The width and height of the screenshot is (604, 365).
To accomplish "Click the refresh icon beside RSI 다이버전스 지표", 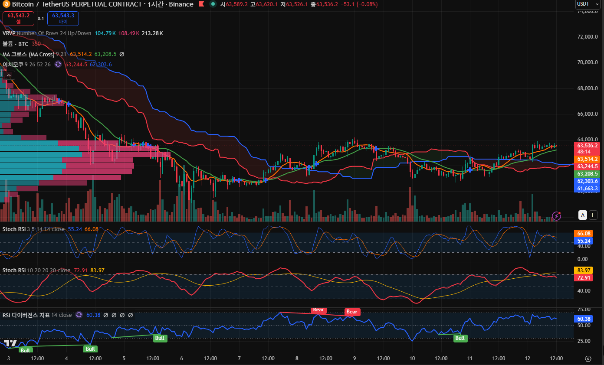I will [79, 315].
